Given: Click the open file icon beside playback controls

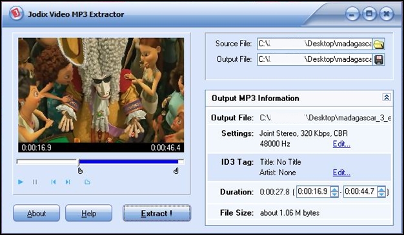Looking at the screenshot, I should tap(87, 182).
